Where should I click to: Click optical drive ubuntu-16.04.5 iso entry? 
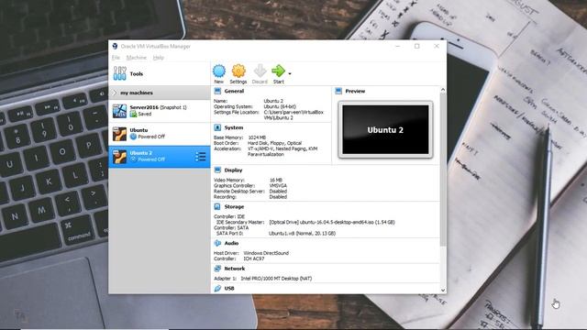[x=332, y=222]
